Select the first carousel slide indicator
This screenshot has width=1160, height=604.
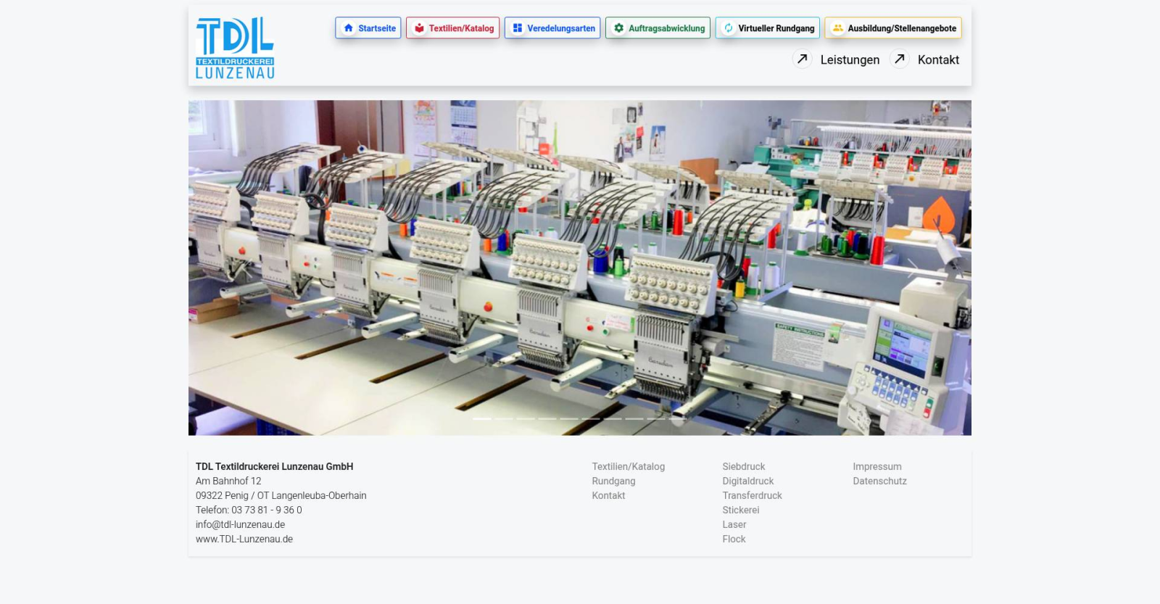[482, 419]
